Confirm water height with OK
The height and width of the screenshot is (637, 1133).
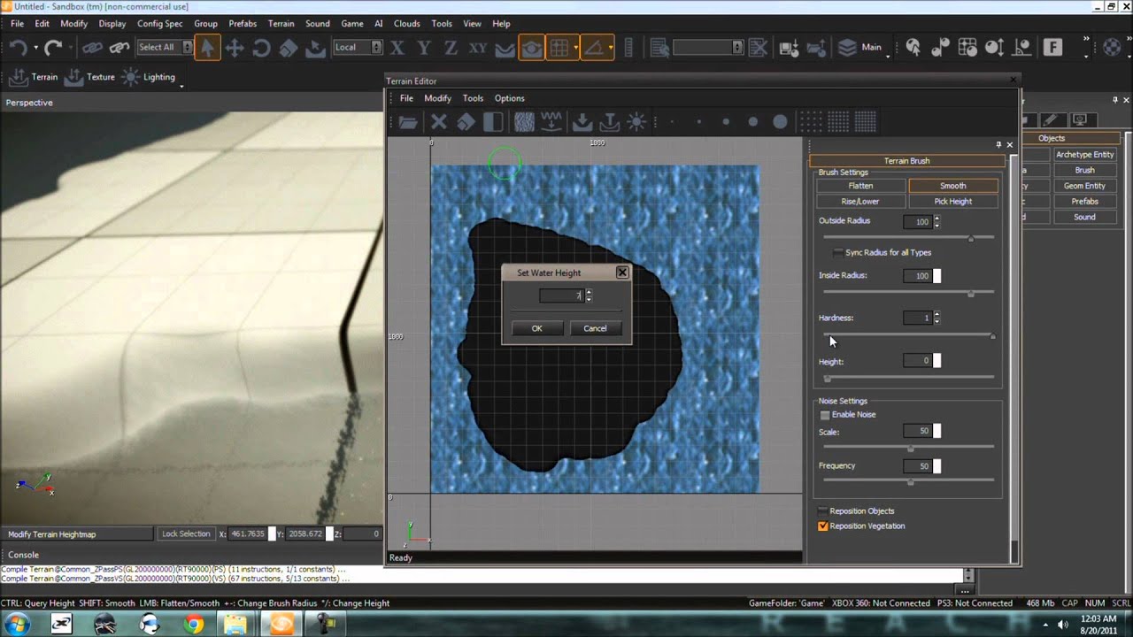(x=536, y=328)
